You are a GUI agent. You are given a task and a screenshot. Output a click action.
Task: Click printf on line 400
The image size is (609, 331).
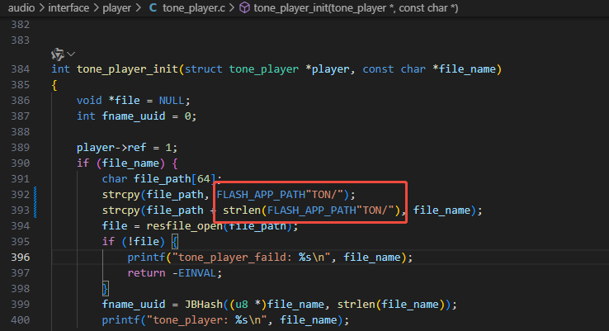(120, 320)
